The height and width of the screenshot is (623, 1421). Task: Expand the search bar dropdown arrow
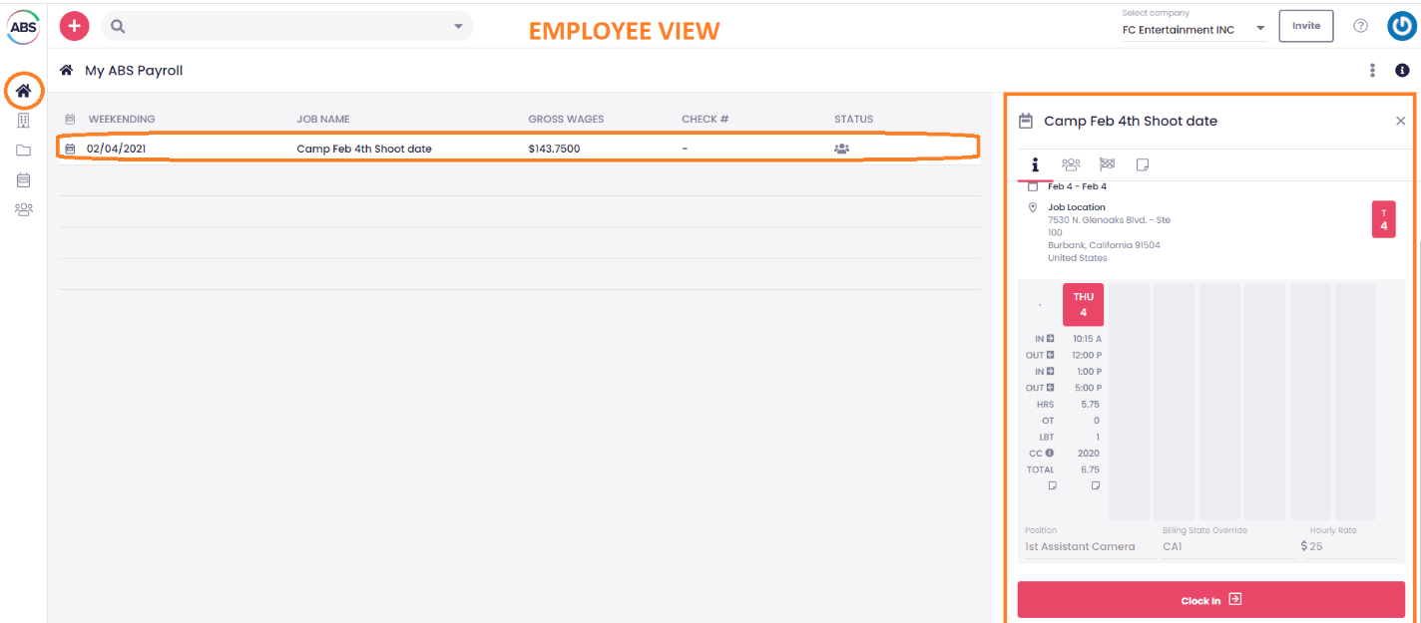[x=457, y=26]
